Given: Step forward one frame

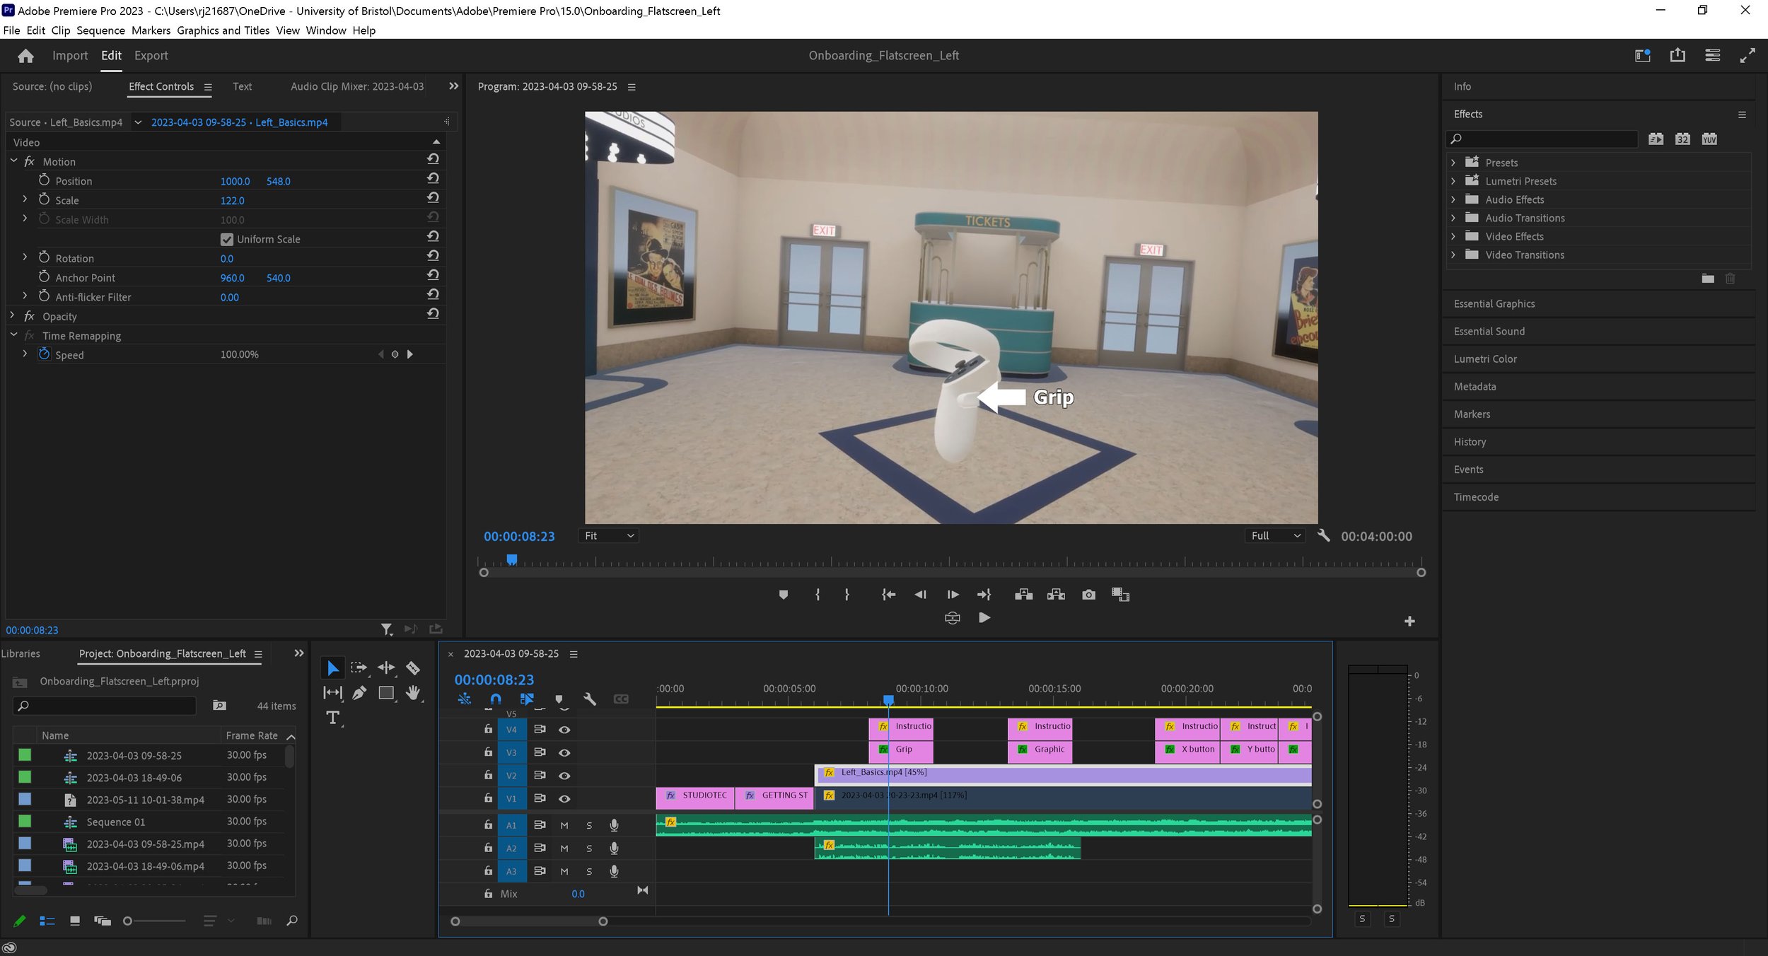Looking at the screenshot, I should point(953,595).
